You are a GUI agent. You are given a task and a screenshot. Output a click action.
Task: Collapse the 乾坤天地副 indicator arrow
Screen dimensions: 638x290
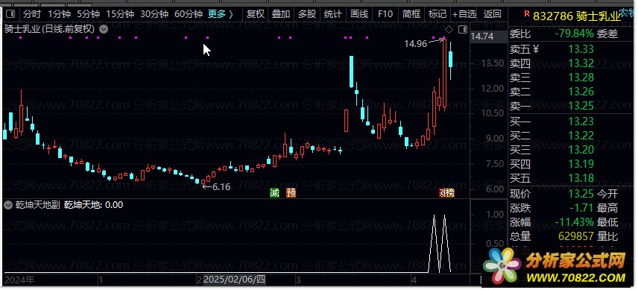tap(7, 205)
